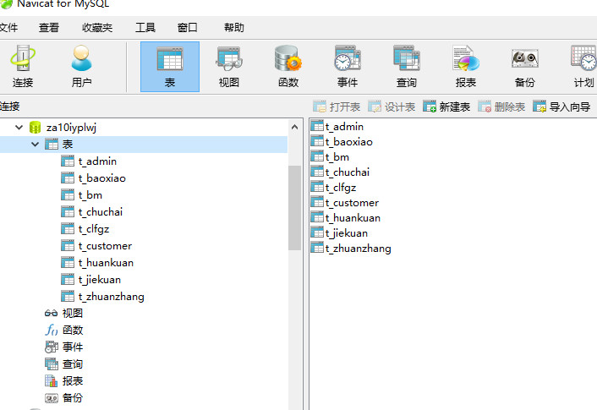Click the query icon next to 查询 in tree
The image size is (597, 410).
51,364
